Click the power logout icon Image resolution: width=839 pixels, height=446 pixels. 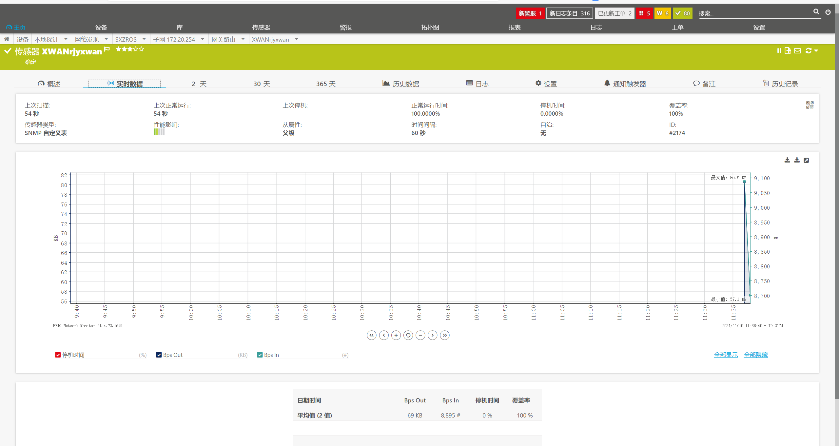[x=828, y=12]
